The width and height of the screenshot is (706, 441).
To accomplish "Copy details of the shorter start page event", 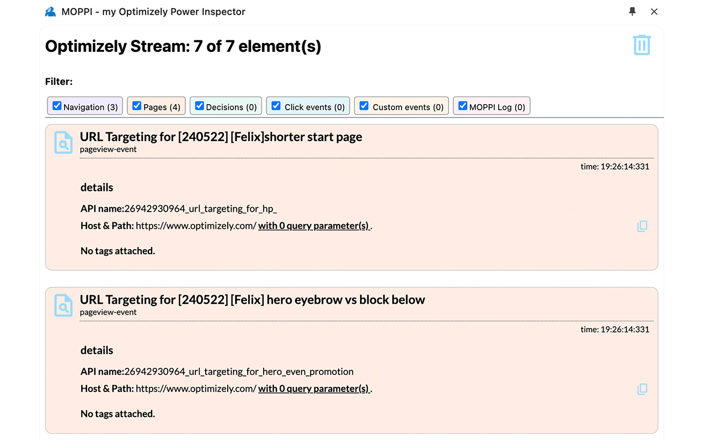I will 642,226.
